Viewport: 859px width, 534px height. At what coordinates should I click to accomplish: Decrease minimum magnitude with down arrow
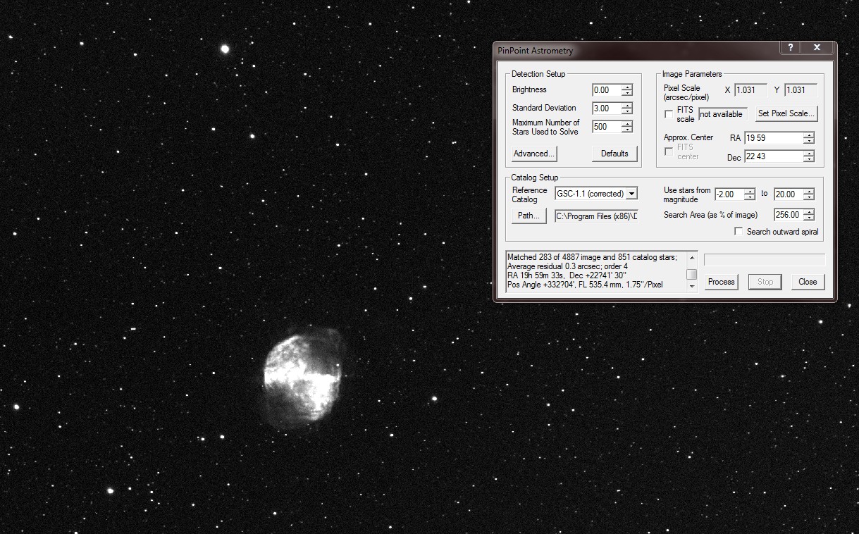click(750, 197)
